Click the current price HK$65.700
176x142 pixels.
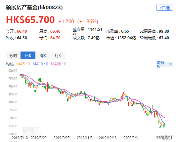click(30, 20)
